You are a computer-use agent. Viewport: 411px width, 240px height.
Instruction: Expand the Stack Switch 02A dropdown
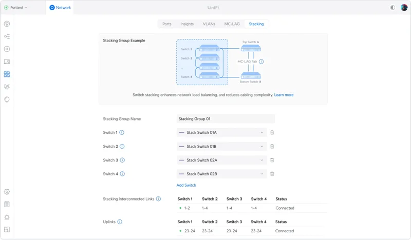[222, 160]
